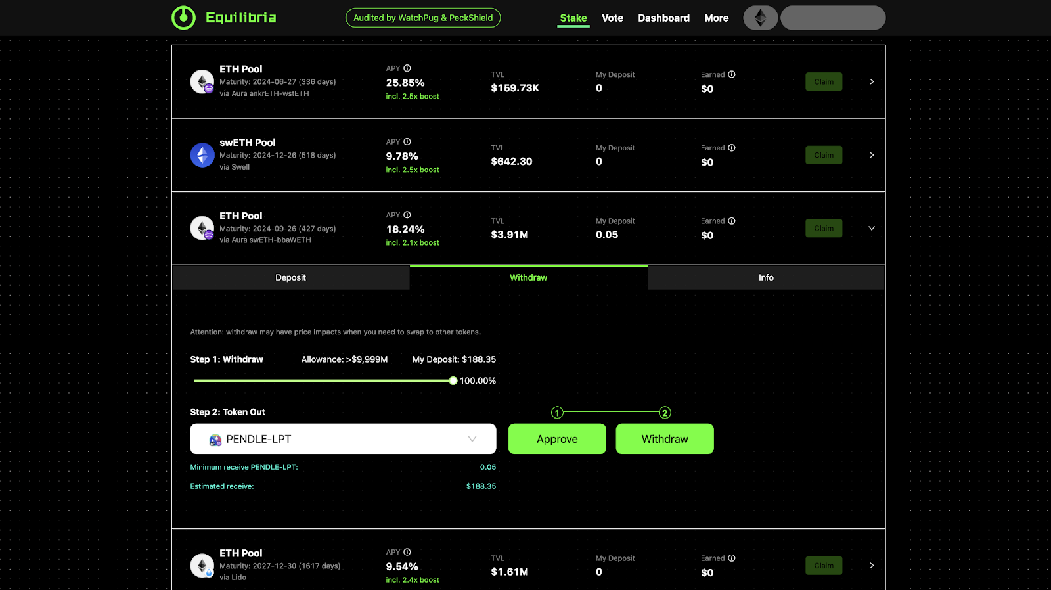Click the TVL value $3.91M
Viewport: 1051px width, 590px height.
coord(510,235)
